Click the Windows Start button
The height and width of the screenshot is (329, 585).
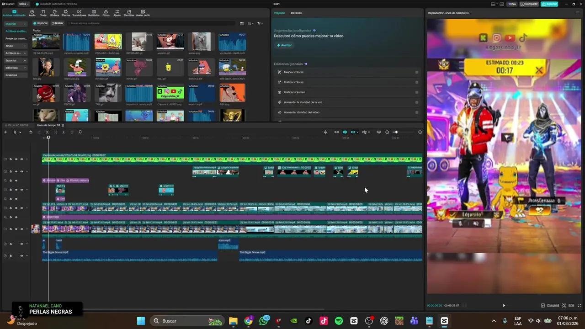click(141, 321)
